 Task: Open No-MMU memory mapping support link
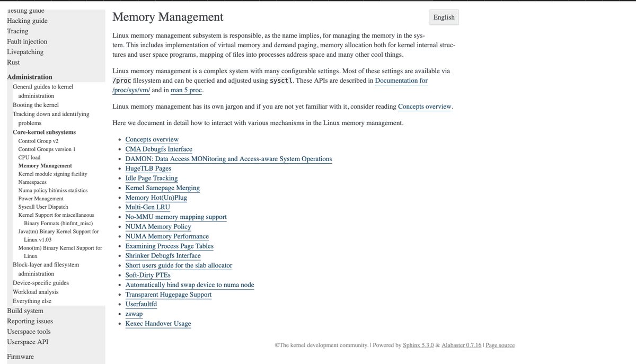(176, 217)
